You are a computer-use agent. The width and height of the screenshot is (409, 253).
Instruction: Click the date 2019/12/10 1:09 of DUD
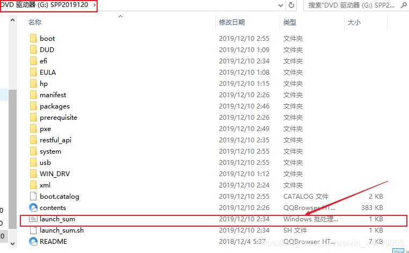(x=244, y=49)
